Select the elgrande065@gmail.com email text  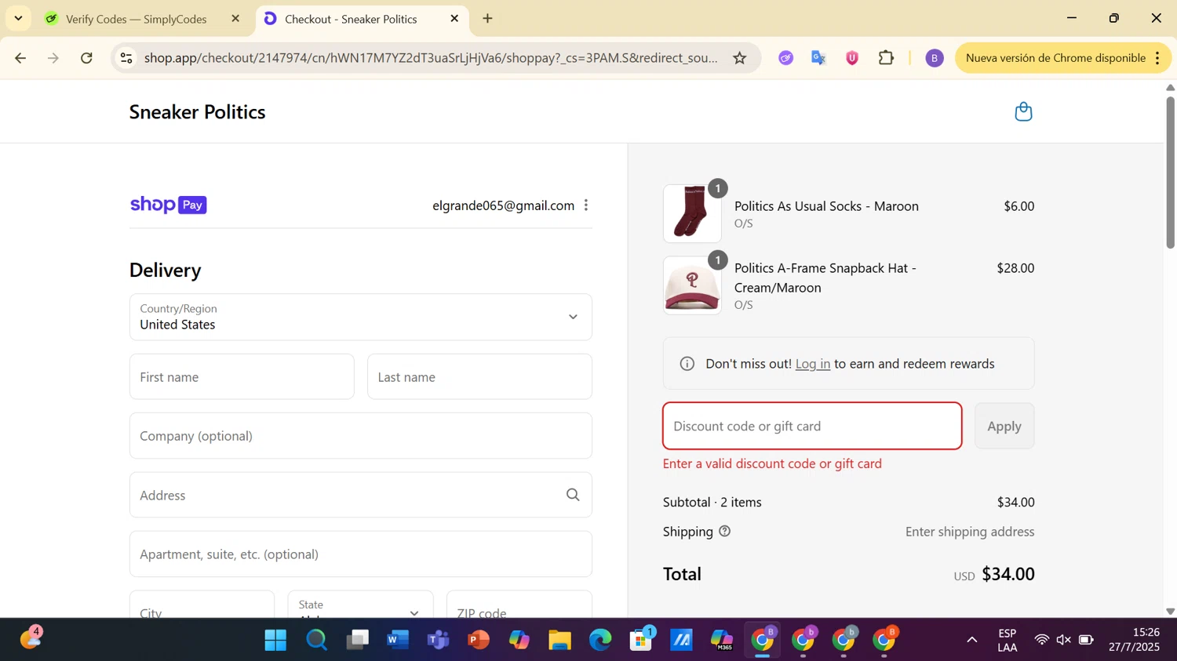(x=503, y=205)
